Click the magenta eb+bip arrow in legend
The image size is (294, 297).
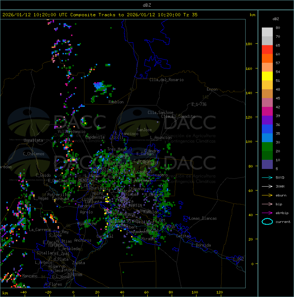(x=267, y=213)
